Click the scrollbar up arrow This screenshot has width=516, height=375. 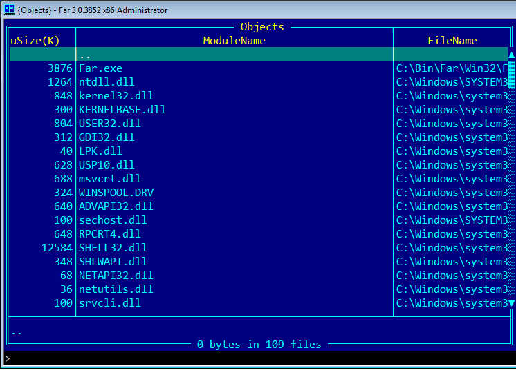[x=511, y=55]
